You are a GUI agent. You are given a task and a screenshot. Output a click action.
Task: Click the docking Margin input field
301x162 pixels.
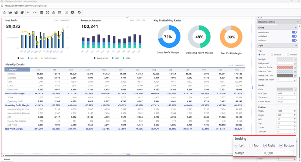278,153
